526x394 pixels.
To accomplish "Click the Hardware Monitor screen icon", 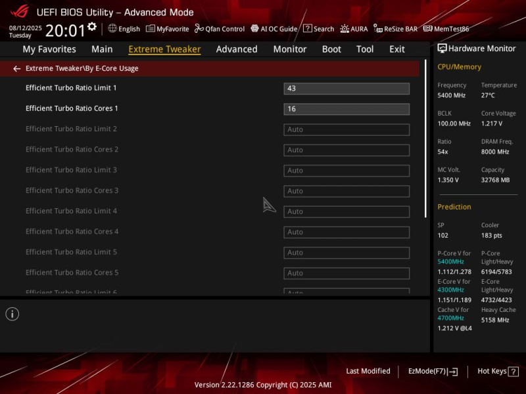I will (442, 49).
